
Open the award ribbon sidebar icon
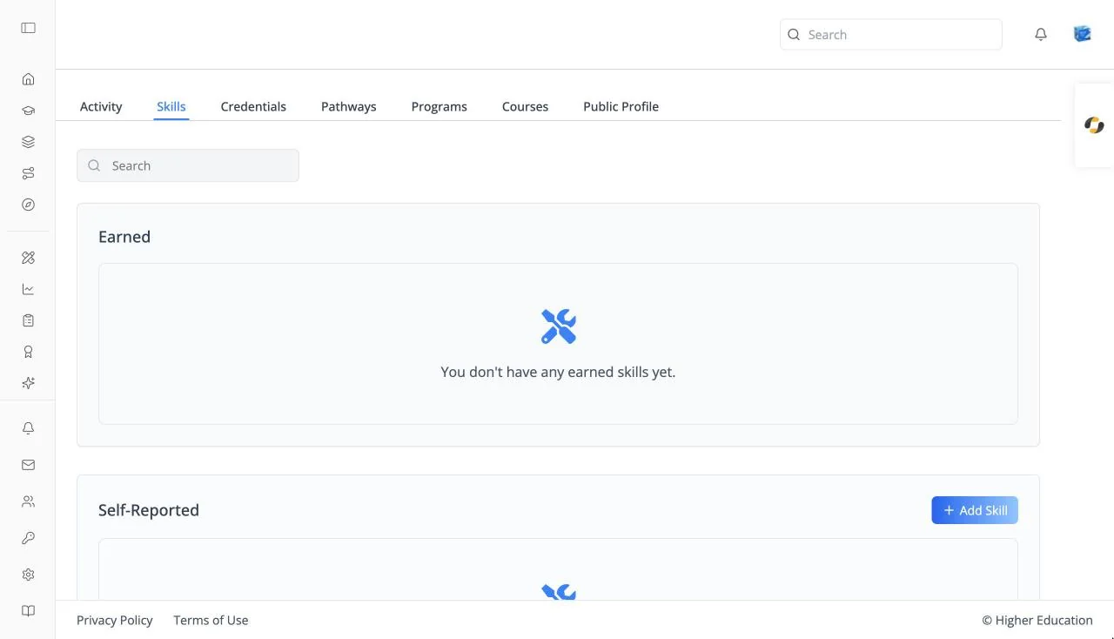(x=29, y=352)
